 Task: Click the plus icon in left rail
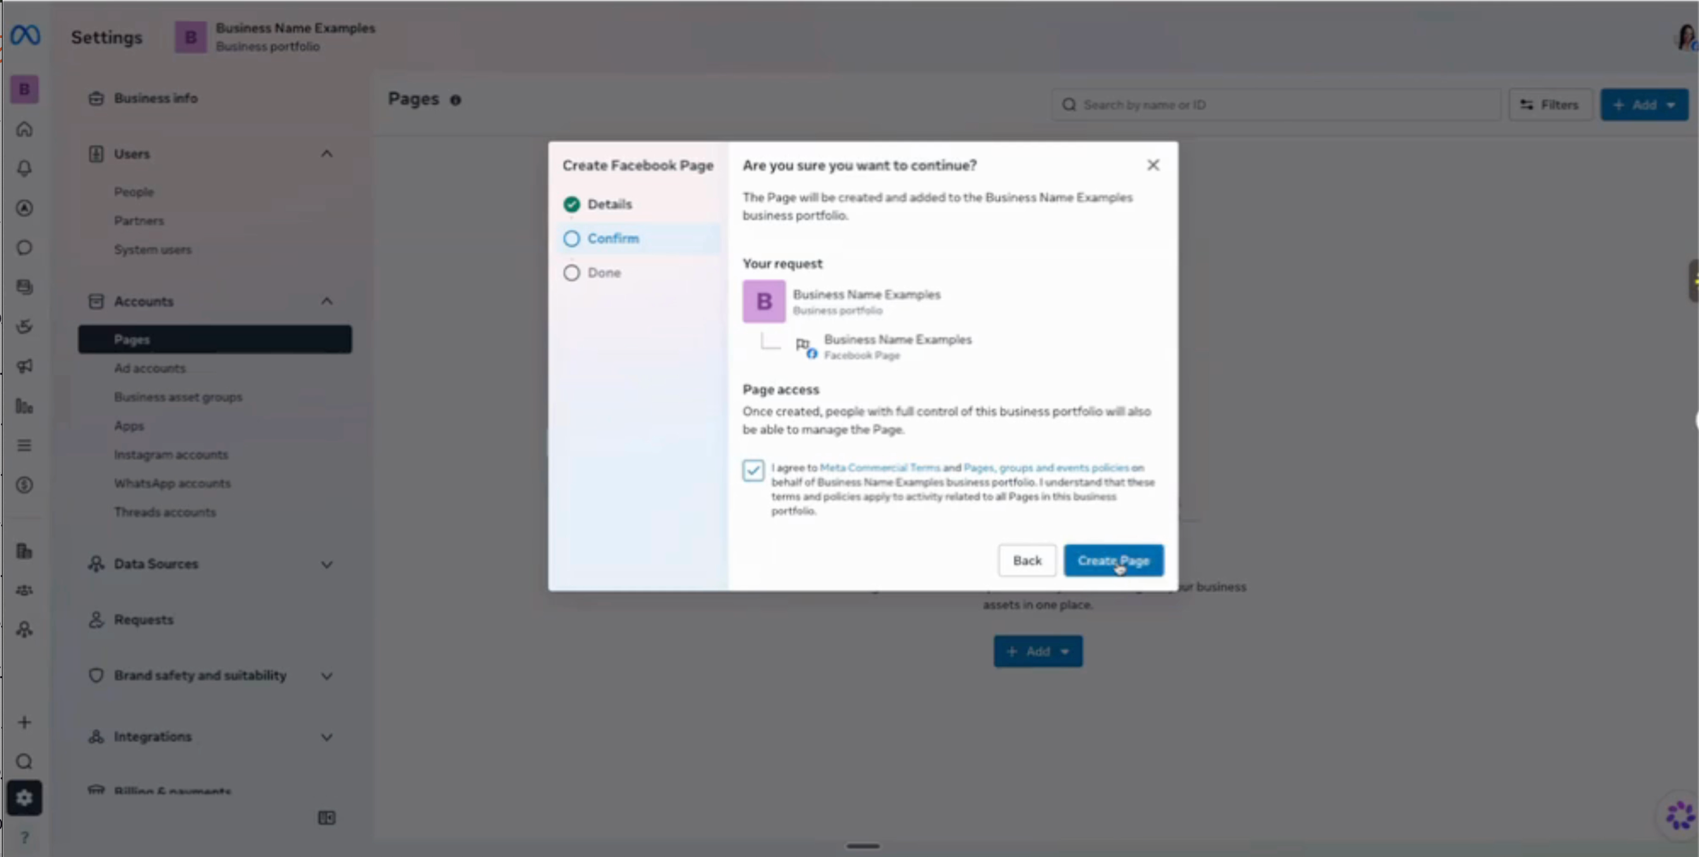(25, 722)
